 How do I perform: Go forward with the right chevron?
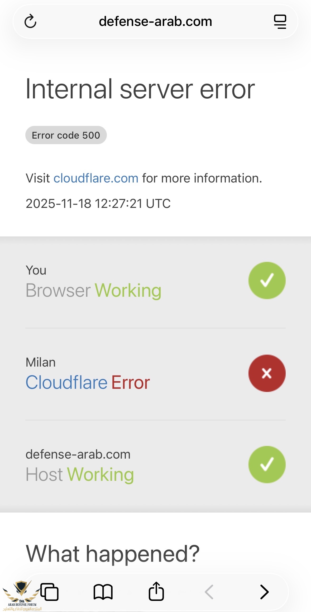click(x=264, y=592)
